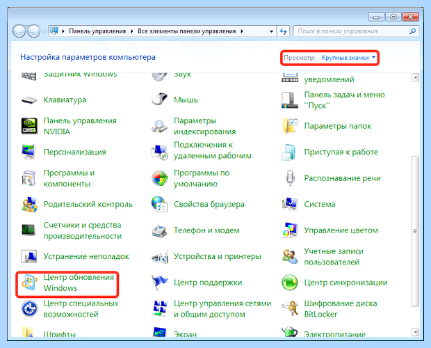Click the NVIDIA control panel icon
This screenshot has height=348, width=431.
click(x=29, y=126)
